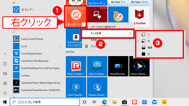This screenshot has height=106, width=189.
Task: Open the My Cloud laptop-heart tile
Action: (x=97, y=14)
